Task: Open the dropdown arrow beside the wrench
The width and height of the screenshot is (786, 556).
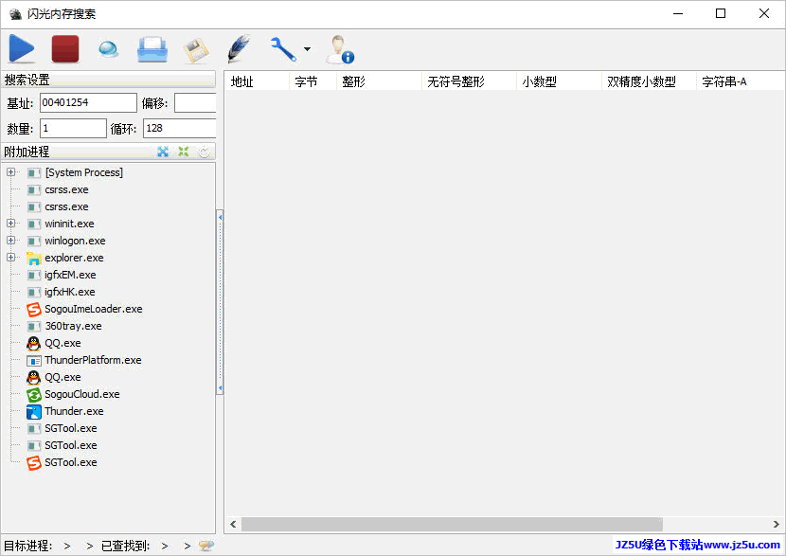Action: point(307,49)
